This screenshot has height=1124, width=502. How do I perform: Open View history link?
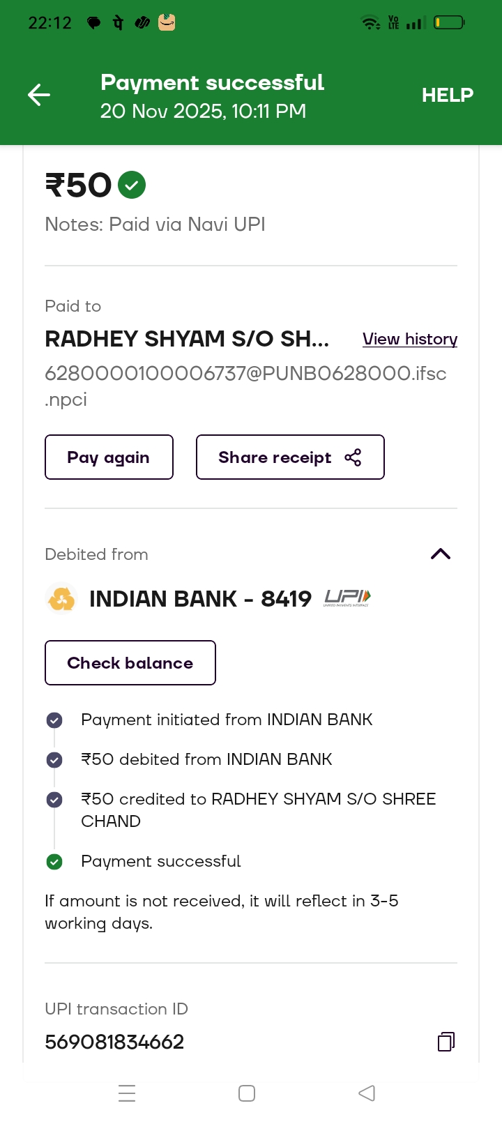point(409,339)
